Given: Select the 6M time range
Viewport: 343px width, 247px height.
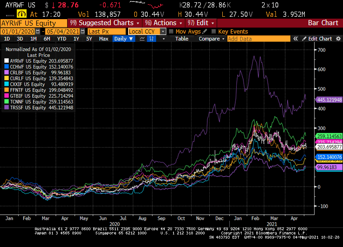Looking at the screenshot, I should 47,39.
